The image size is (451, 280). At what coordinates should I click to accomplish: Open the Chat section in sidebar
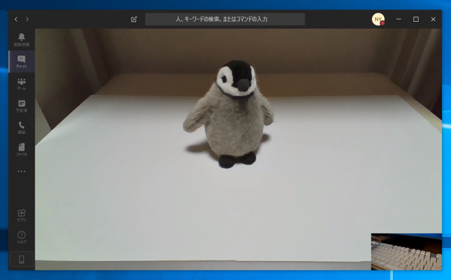(22, 62)
